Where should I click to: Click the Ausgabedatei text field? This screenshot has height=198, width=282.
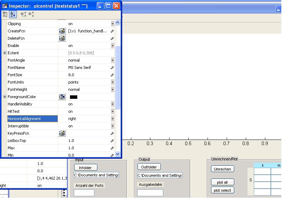(150, 192)
